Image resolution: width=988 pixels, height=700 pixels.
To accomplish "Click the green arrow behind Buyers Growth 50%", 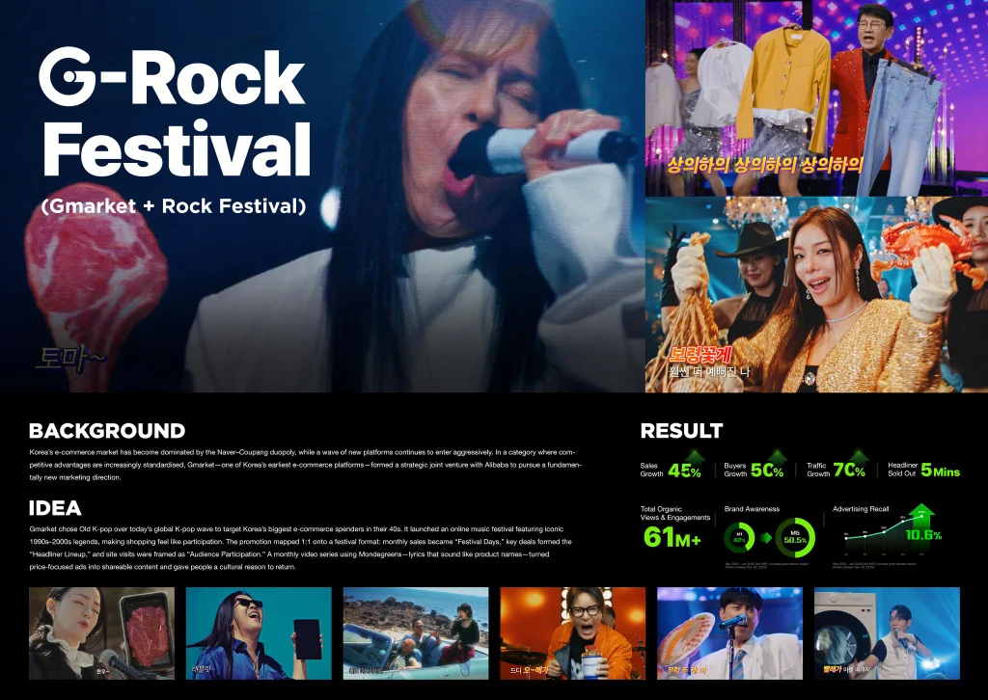I will (777, 458).
